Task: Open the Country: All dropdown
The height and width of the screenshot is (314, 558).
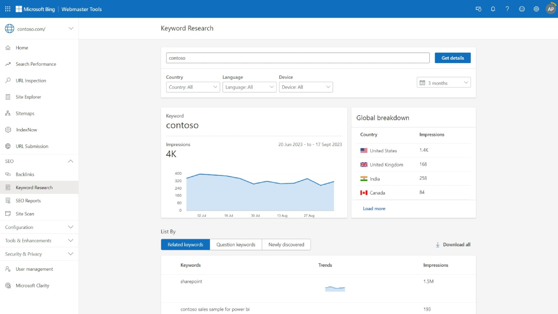Action: click(193, 87)
